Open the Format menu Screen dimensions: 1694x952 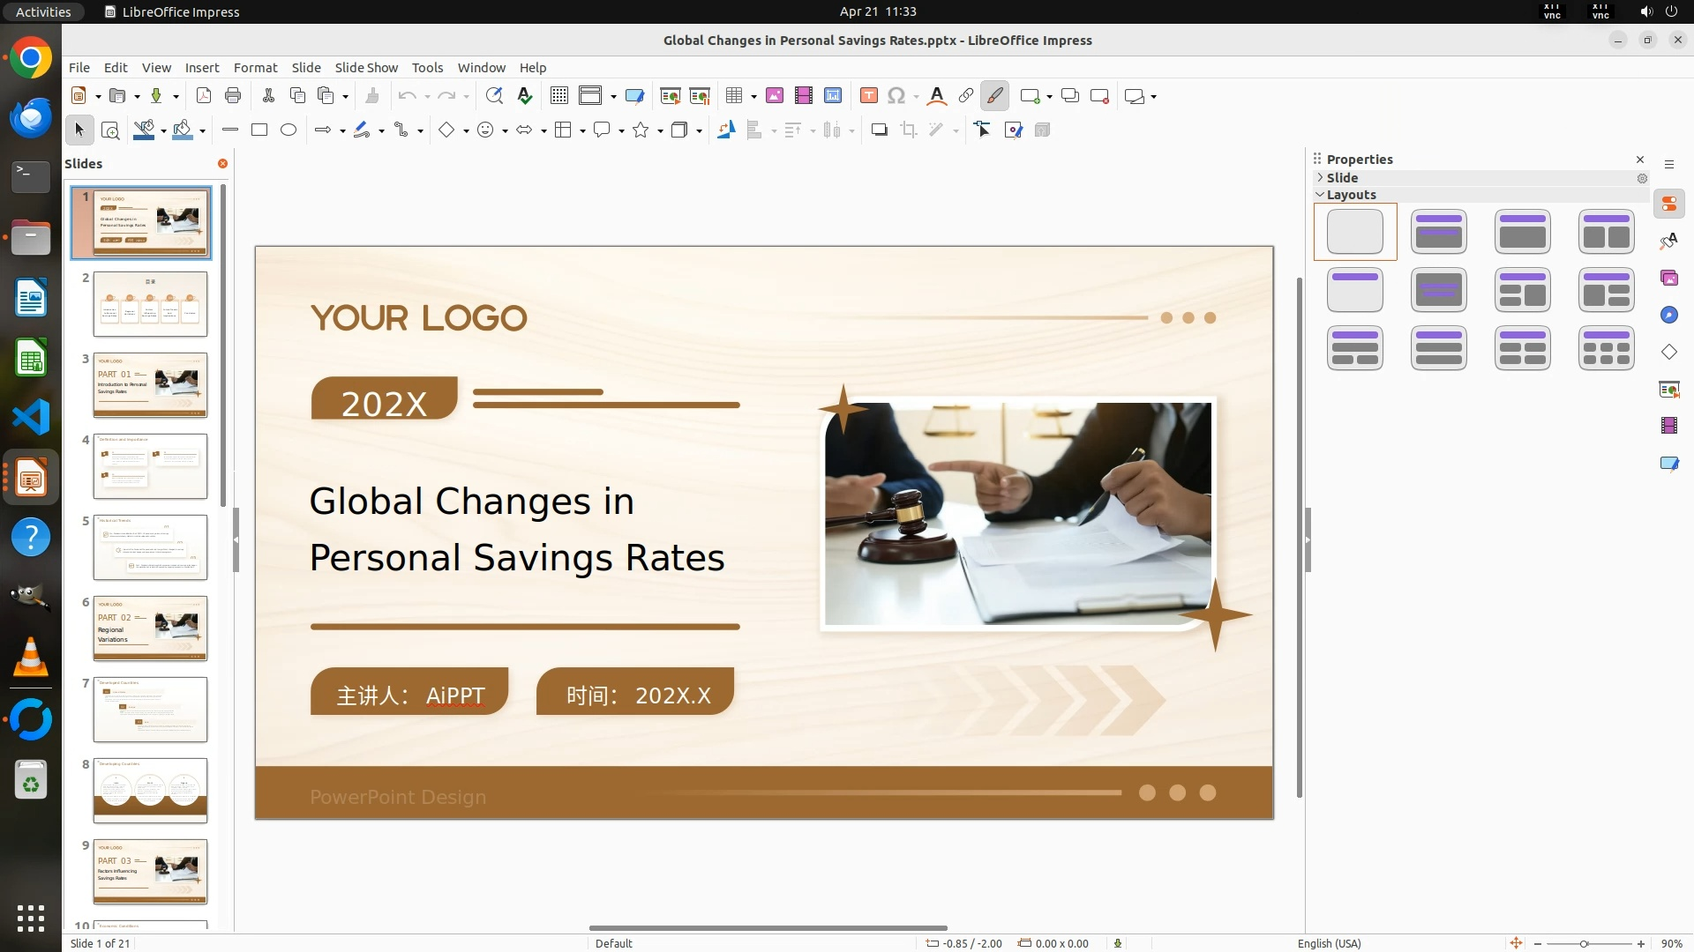point(255,68)
